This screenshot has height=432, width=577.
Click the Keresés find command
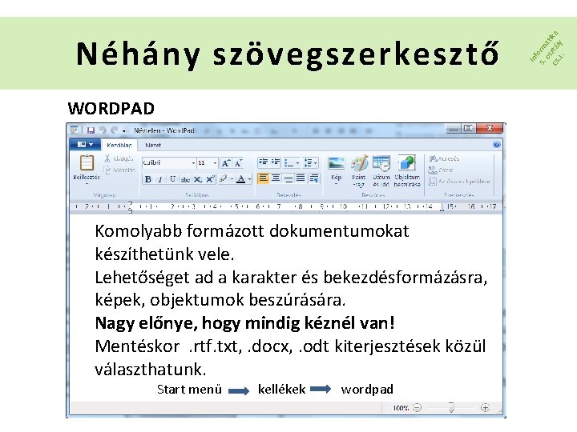coord(444,158)
